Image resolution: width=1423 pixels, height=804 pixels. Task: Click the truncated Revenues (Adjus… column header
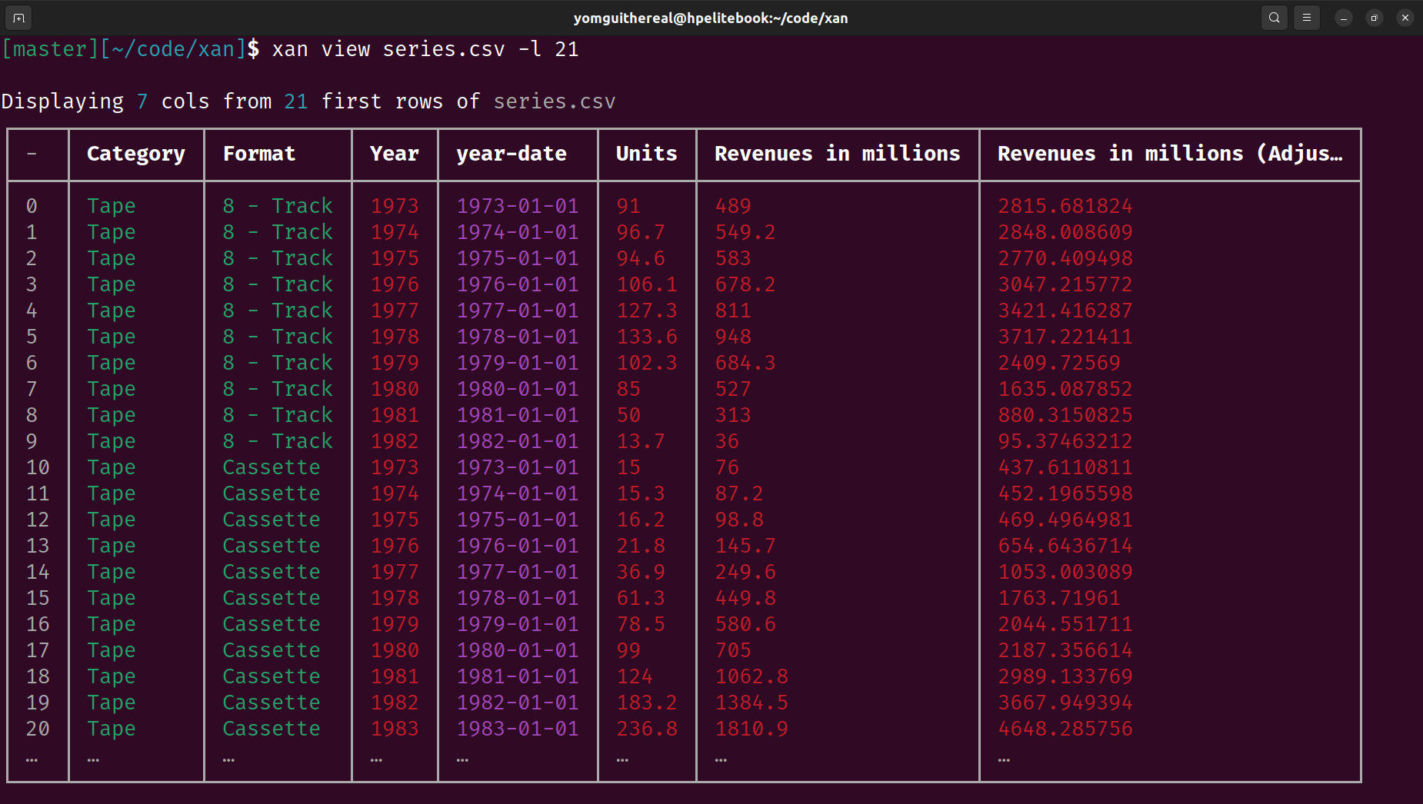tap(1169, 154)
